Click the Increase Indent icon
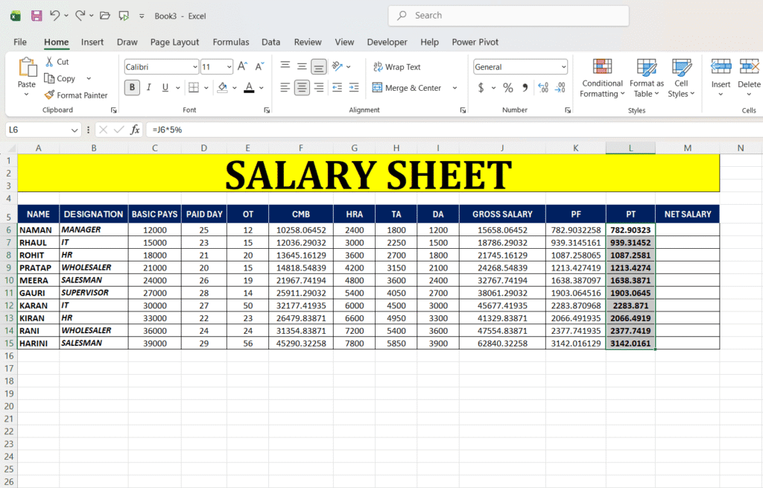This screenshot has height=488, width=763. click(354, 88)
